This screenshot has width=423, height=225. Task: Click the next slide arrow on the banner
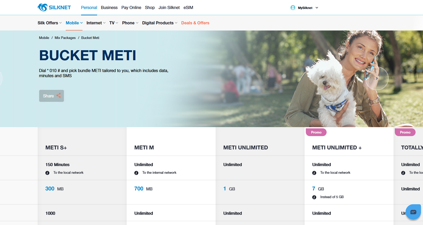click(x=377, y=78)
